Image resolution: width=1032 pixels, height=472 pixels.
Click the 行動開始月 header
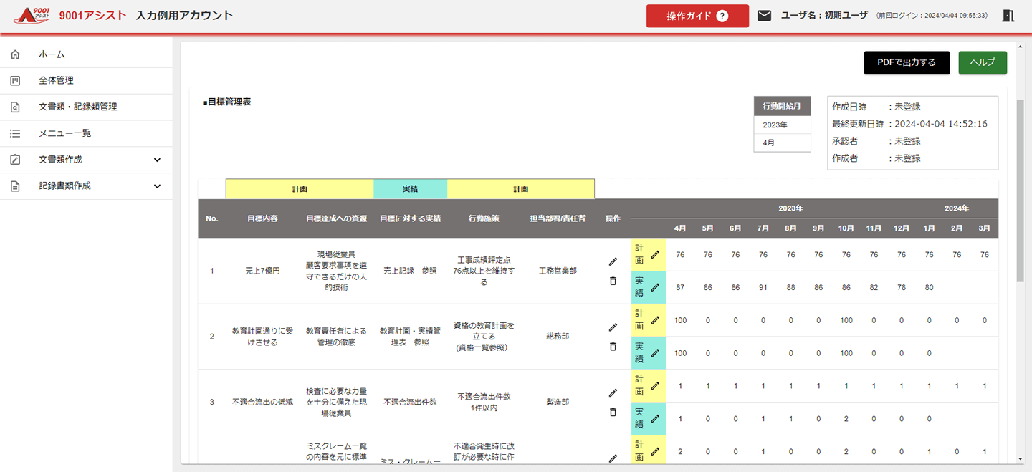pyautogui.click(x=782, y=106)
